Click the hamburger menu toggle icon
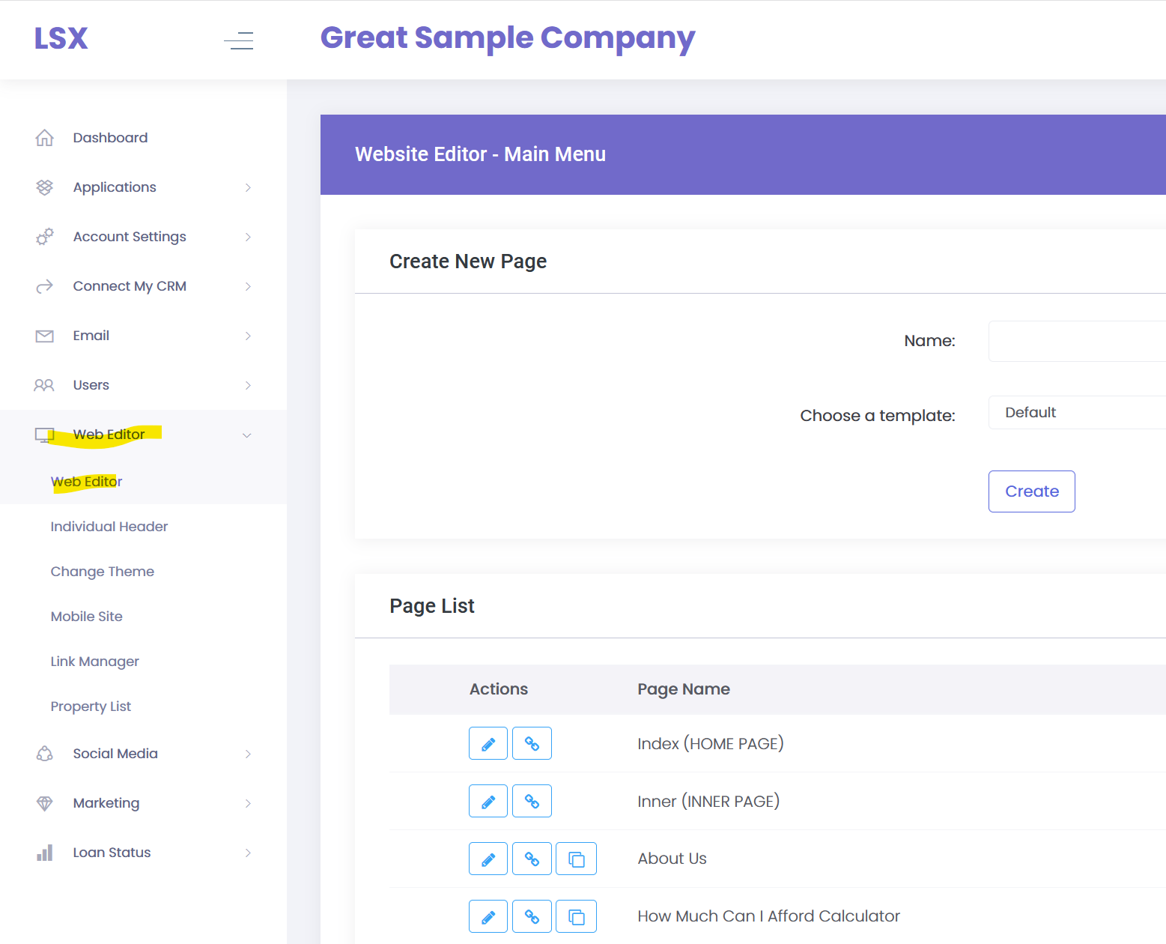1166x944 pixels. click(x=239, y=40)
